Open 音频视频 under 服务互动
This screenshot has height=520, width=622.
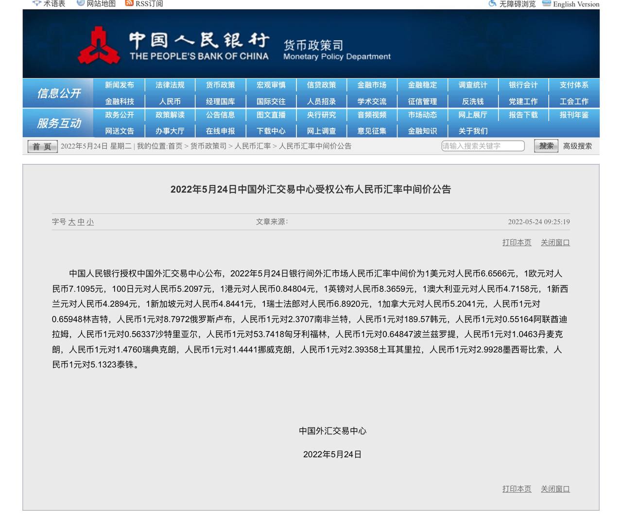[x=372, y=115]
